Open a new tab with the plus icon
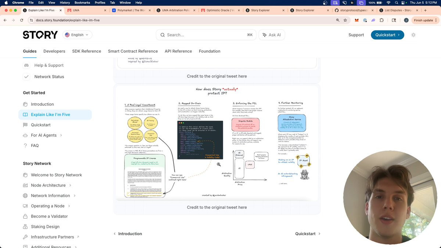 [x=425, y=10]
